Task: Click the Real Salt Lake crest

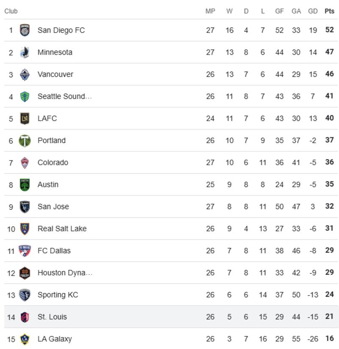Action: (x=25, y=229)
